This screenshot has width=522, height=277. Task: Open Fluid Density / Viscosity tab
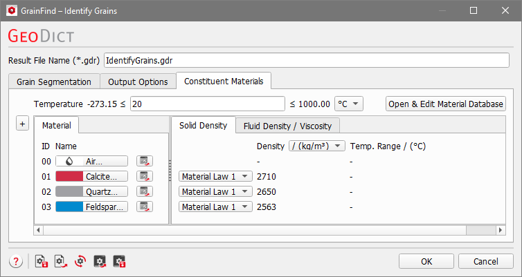click(x=287, y=126)
